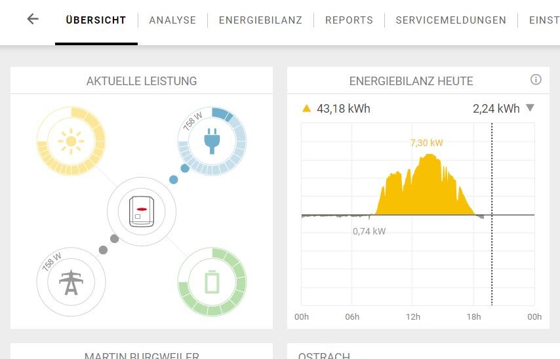Open the Energiebilanz tab
This screenshot has width=560, height=359.
click(260, 20)
